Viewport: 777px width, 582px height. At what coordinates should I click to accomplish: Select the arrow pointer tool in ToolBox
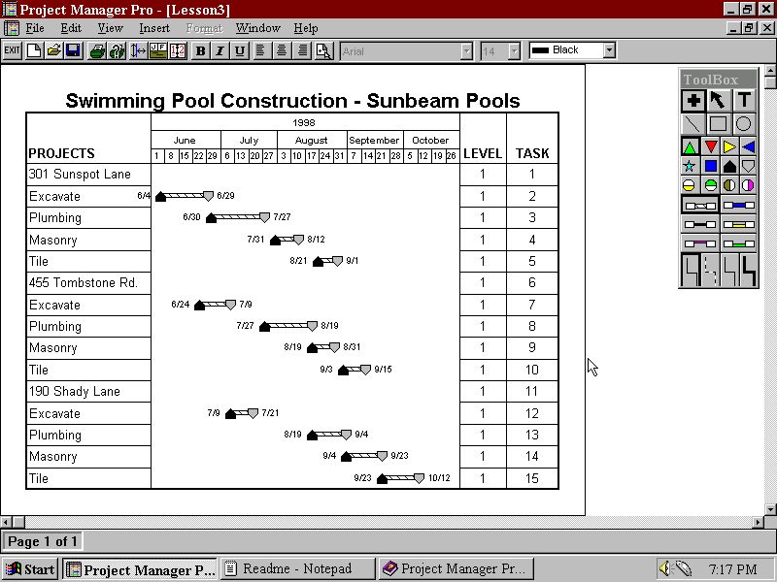click(x=718, y=100)
